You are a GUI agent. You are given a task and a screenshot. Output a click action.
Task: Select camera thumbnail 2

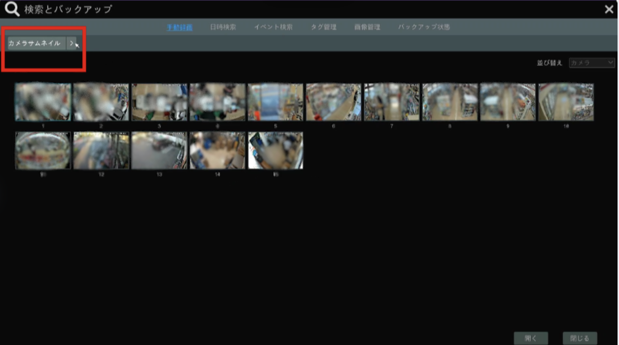pyautogui.click(x=101, y=102)
